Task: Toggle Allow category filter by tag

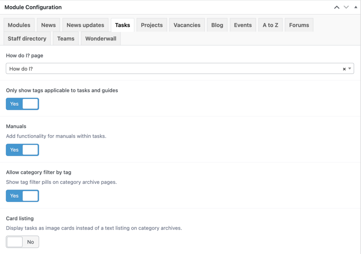Action: [22, 196]
